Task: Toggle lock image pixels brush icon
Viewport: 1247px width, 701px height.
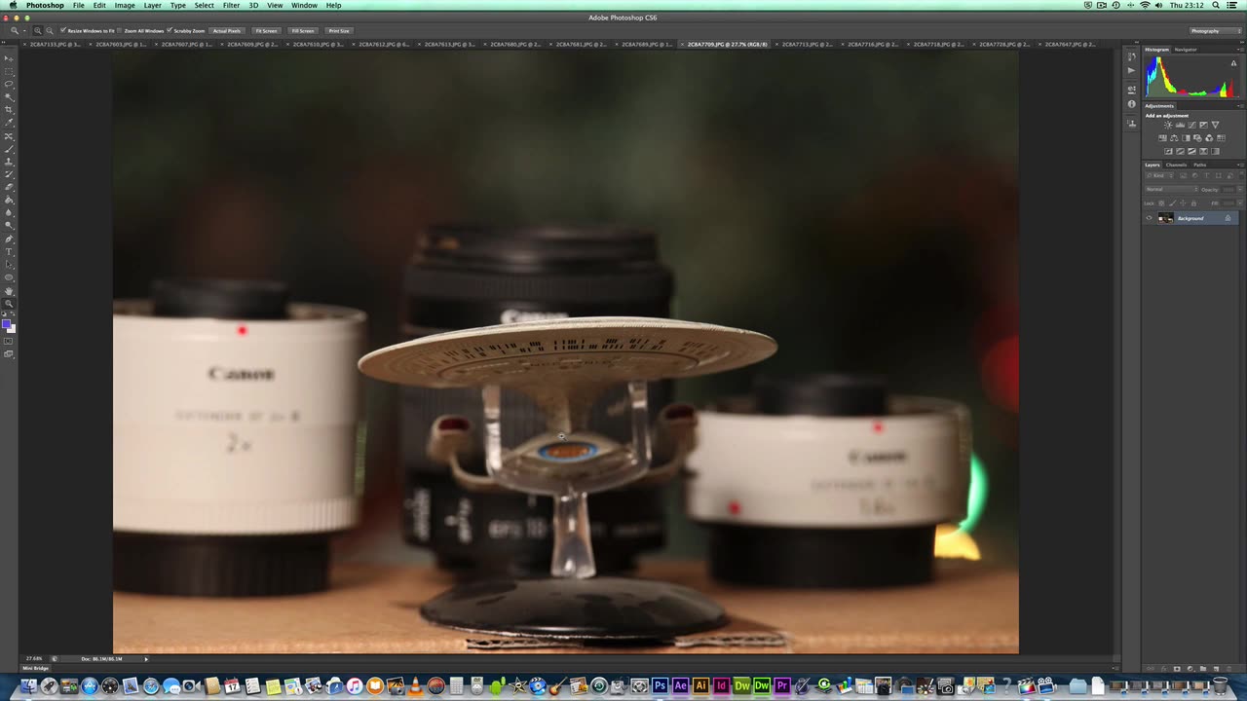Action: pyautogui.click(x=1173, y=203)
